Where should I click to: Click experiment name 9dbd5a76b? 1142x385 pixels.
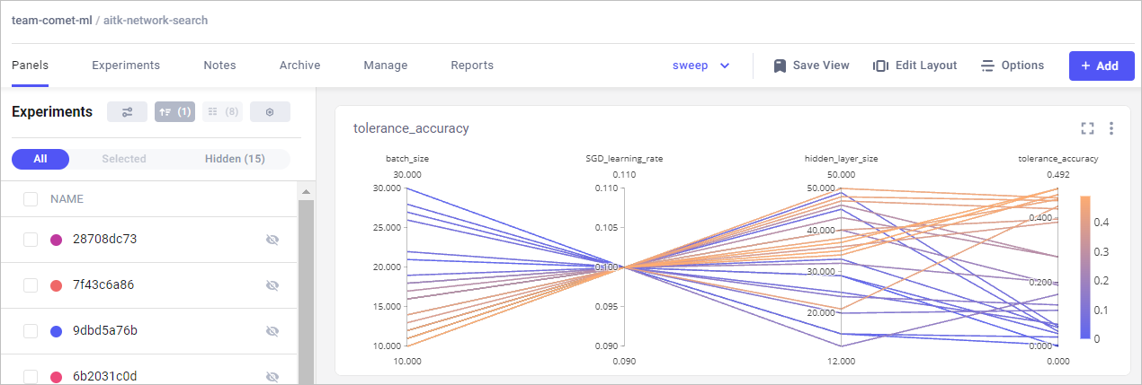pos(105,331)
